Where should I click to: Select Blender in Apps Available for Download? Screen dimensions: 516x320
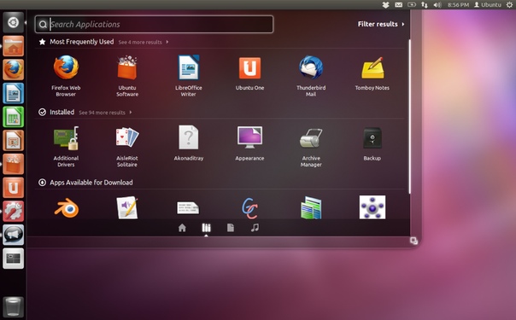pos(67,207)
